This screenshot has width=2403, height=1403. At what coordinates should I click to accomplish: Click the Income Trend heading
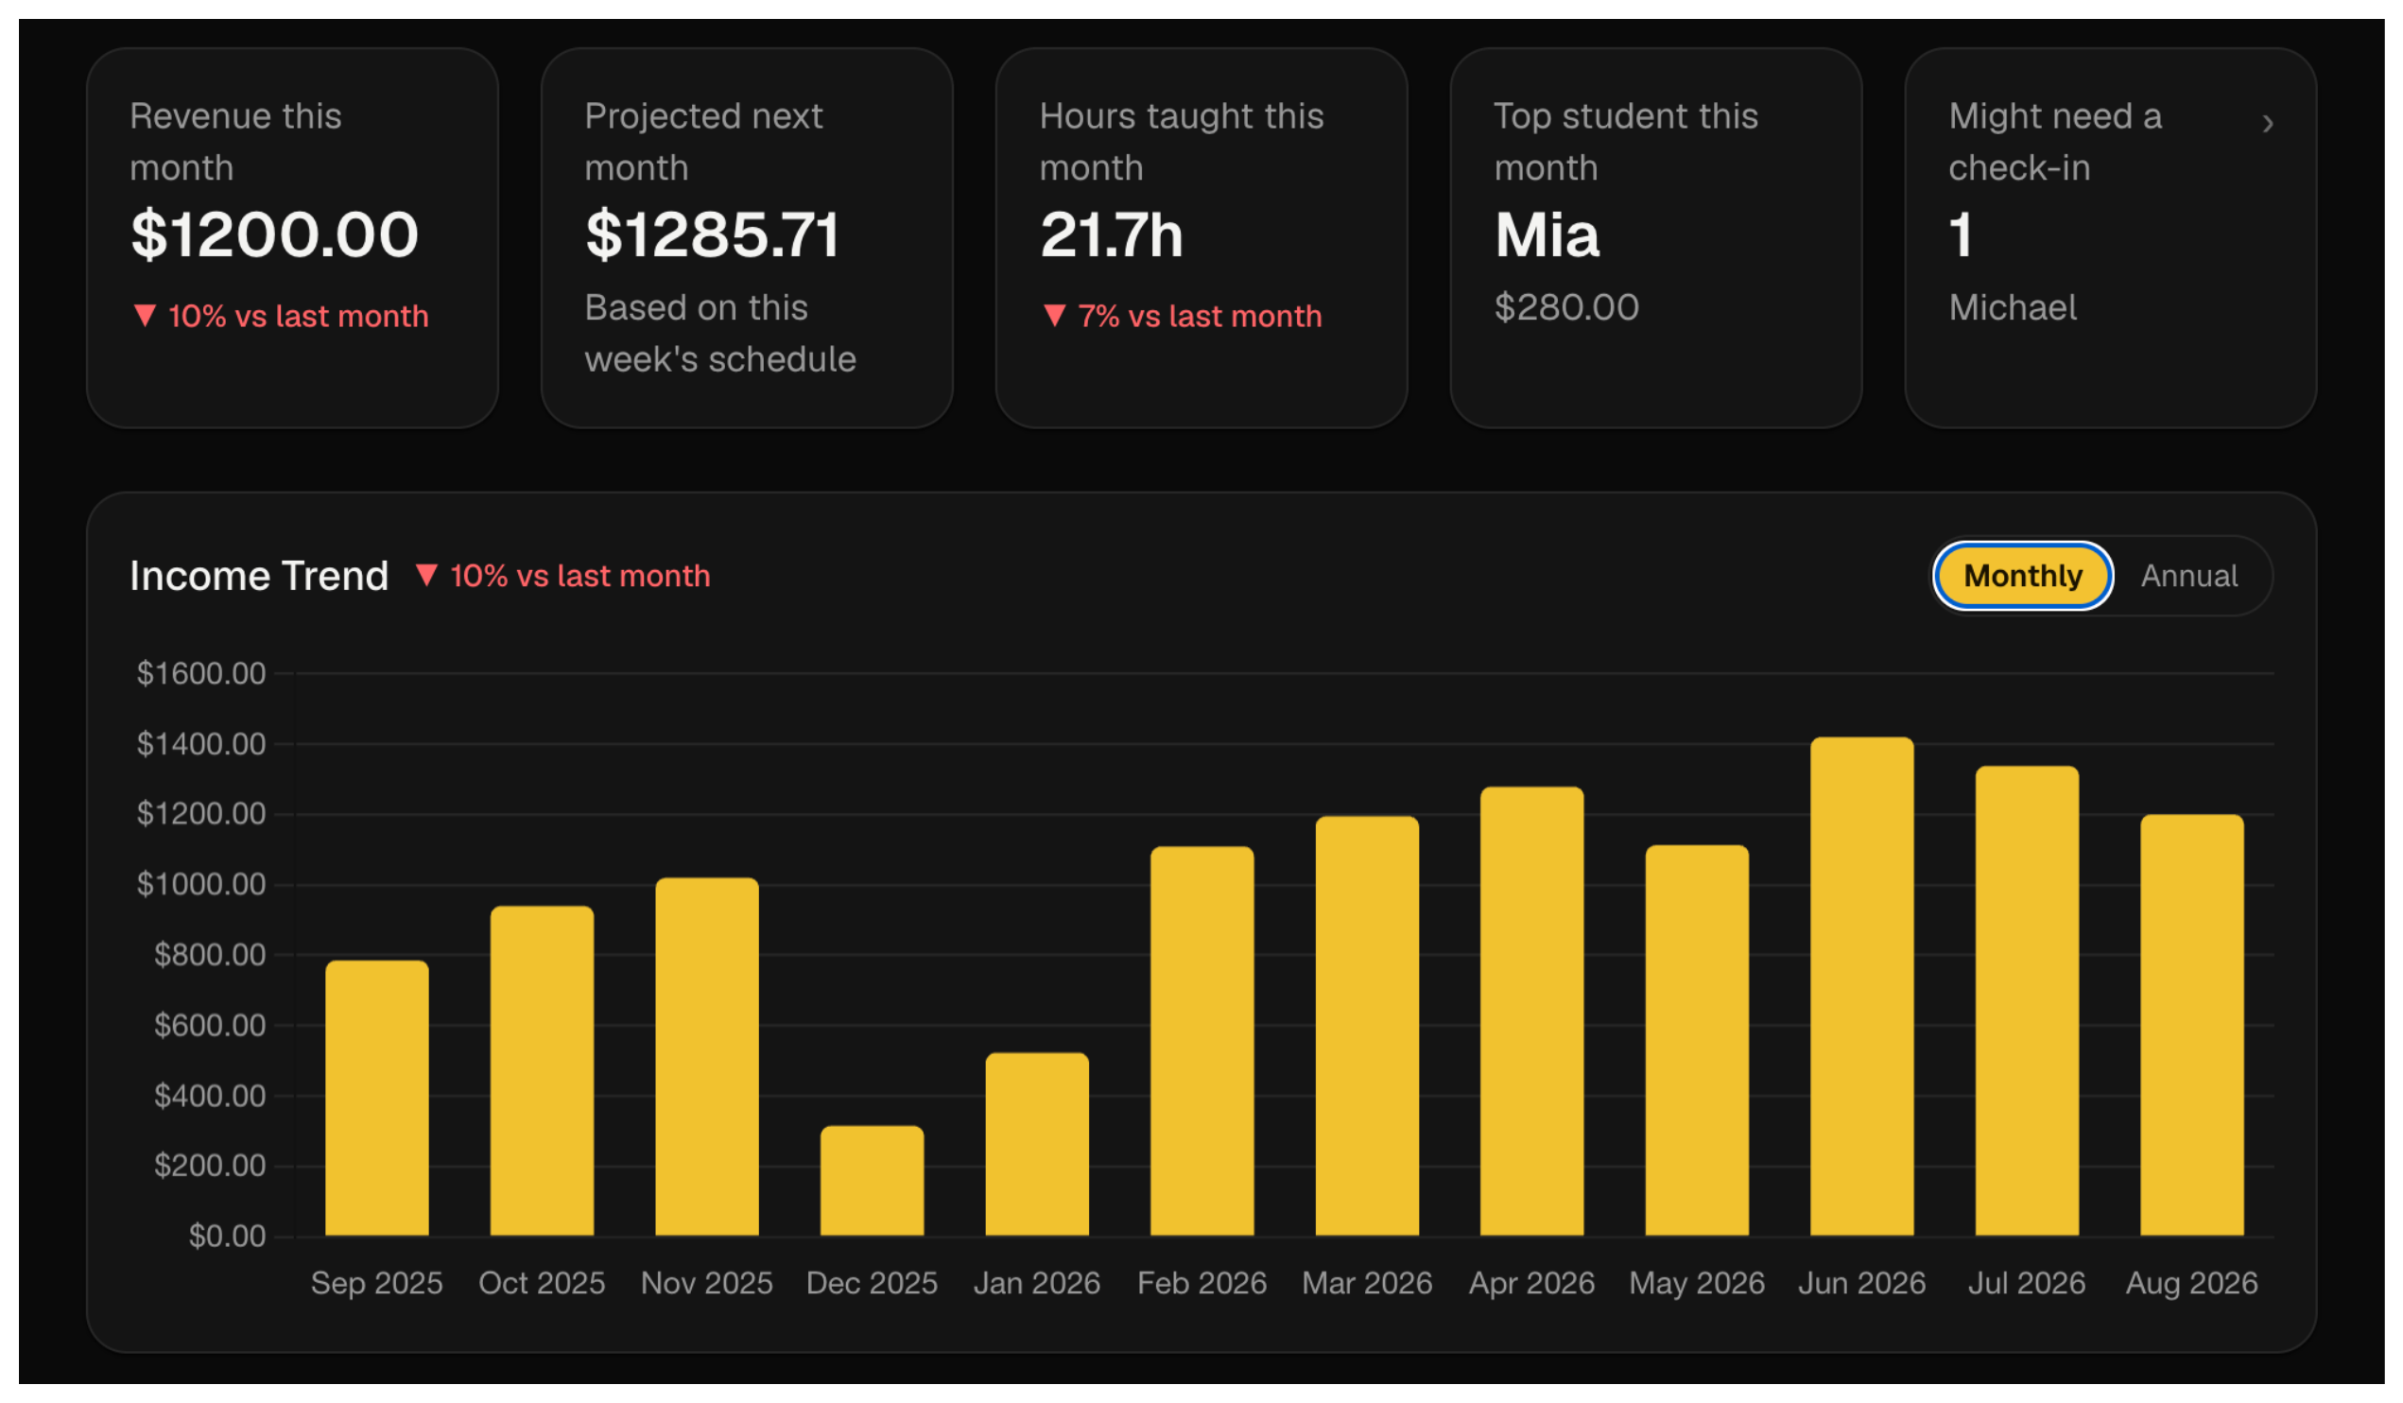(259, 576)
